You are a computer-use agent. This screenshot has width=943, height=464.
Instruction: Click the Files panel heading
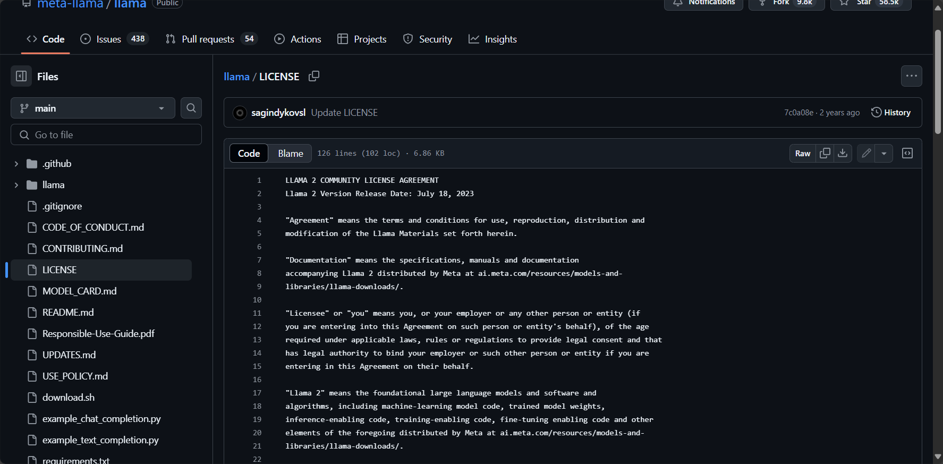click(x=48, y=77)
